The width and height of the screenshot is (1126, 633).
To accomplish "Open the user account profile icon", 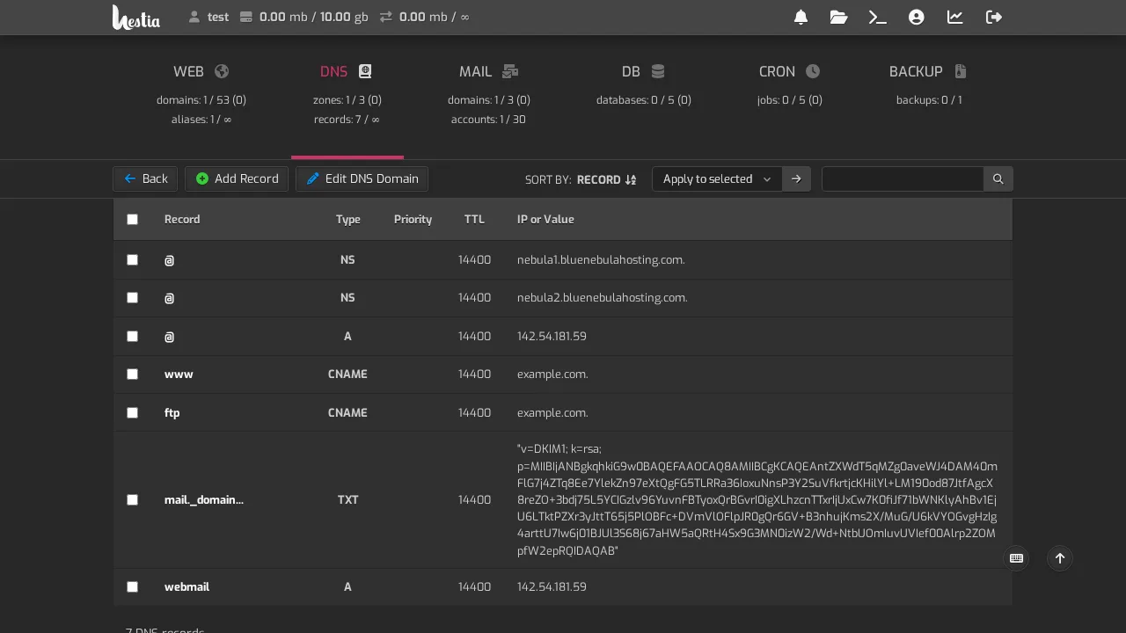I will (917, 17).
